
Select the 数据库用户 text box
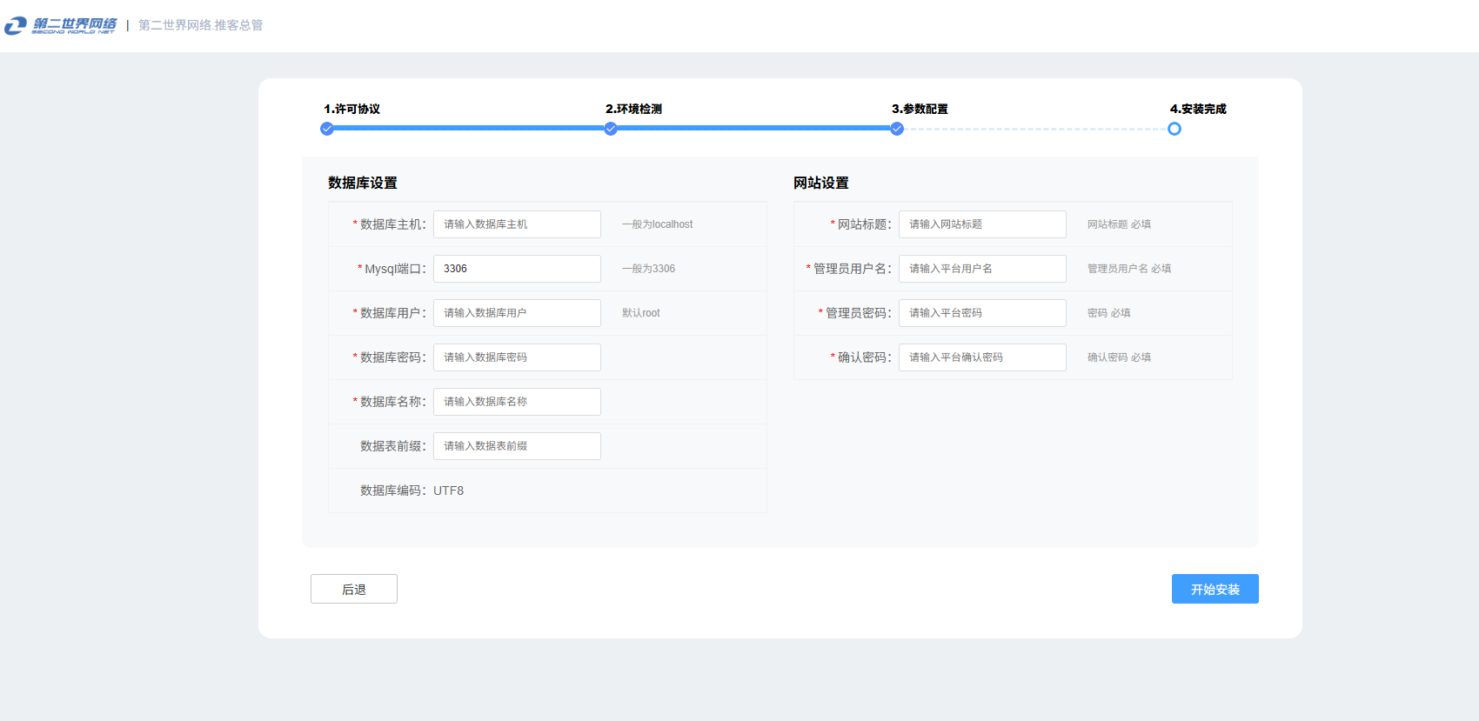517,313
